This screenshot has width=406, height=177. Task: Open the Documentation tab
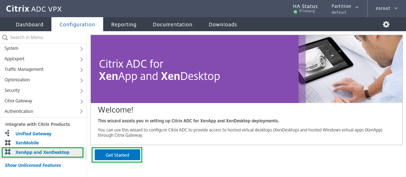coord(173,25)
